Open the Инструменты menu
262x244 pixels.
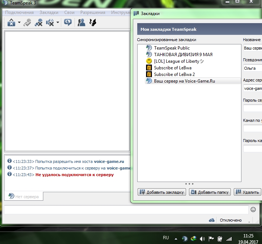[121, 12]
